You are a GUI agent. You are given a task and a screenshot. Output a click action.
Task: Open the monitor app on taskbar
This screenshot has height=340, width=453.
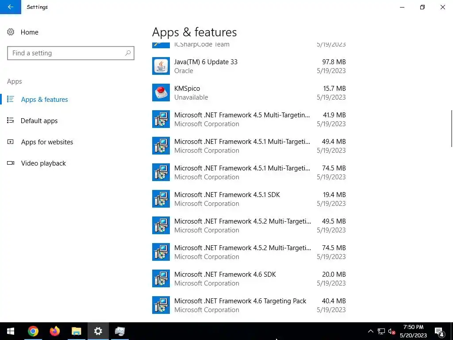coord(119,331)
